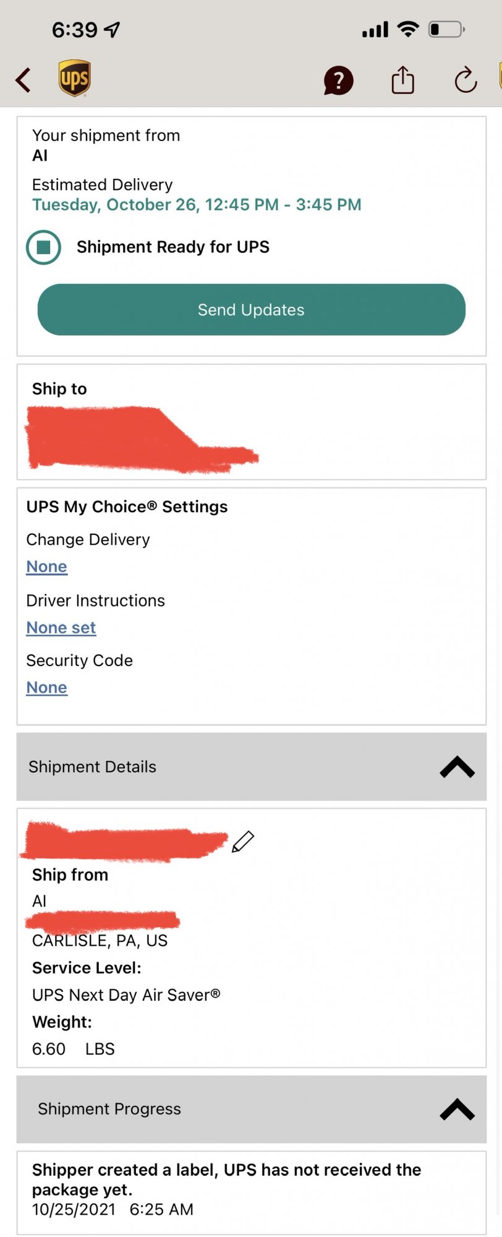Open the Security Code None link
The width and height of the screenshot is (502, 1237).
pos(47,688)
